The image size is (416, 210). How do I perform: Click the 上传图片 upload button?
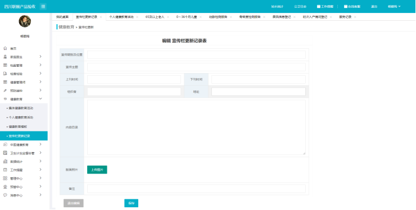(97, 170)
